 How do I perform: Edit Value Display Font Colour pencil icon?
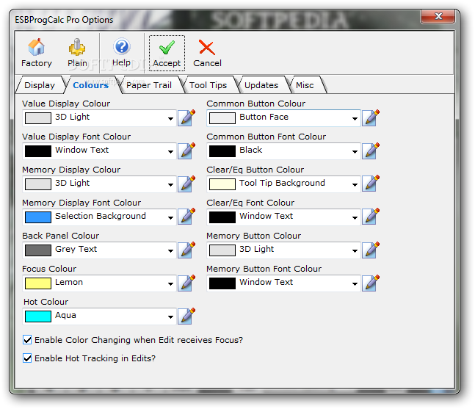click(x=186, y=151)
